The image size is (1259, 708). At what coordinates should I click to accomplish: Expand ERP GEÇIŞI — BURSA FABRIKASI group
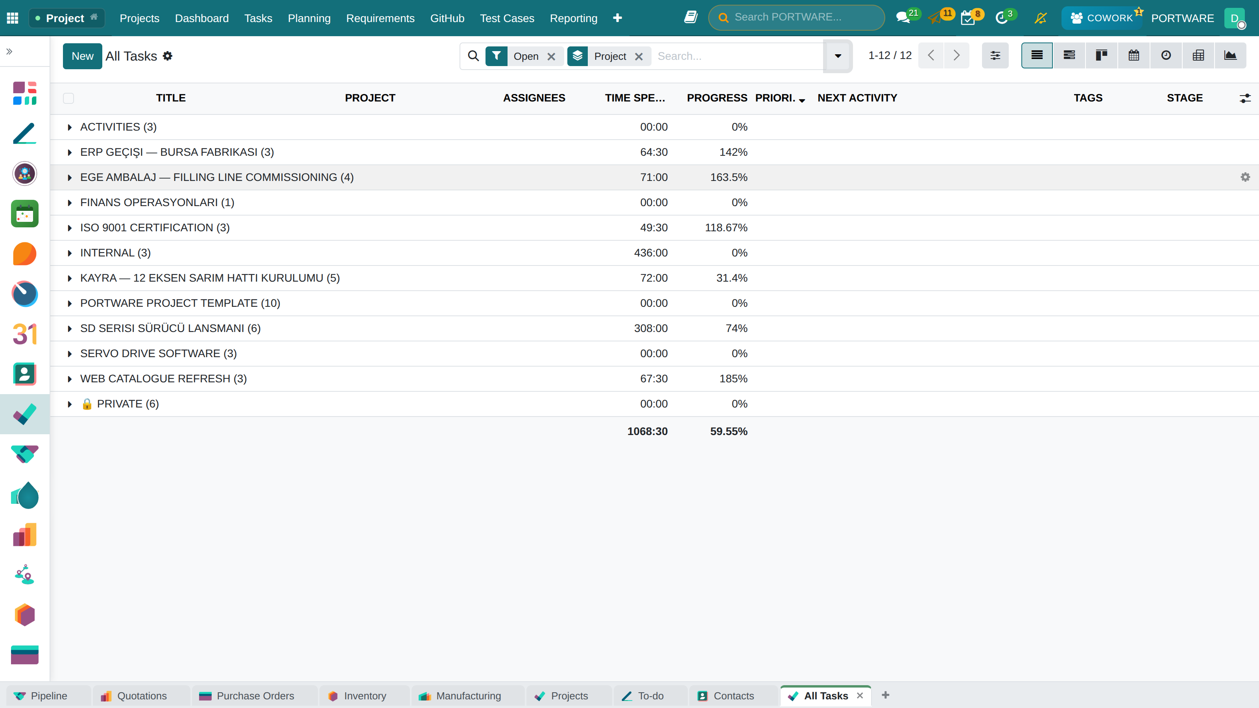(69, 153)
